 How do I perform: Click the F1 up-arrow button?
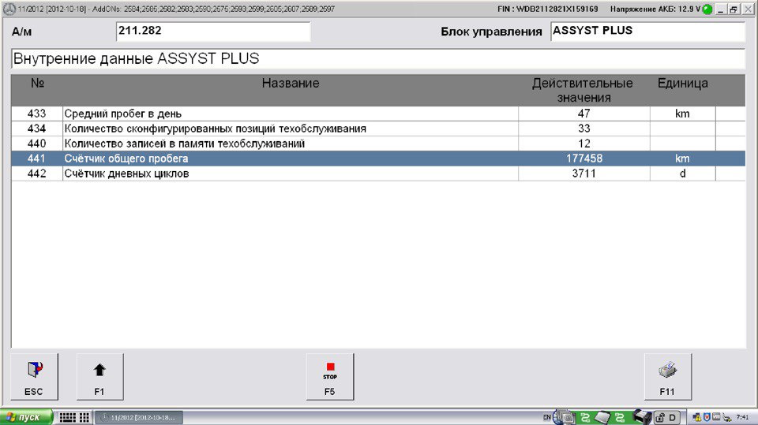pyautogui.click(x=99, y=377)
